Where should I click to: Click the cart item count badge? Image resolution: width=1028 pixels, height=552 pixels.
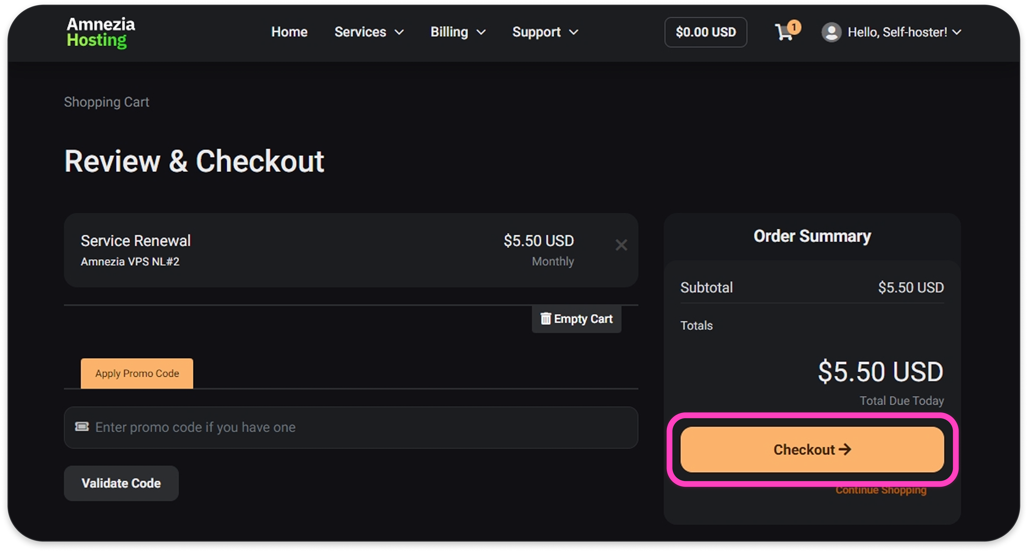(794, 27)
